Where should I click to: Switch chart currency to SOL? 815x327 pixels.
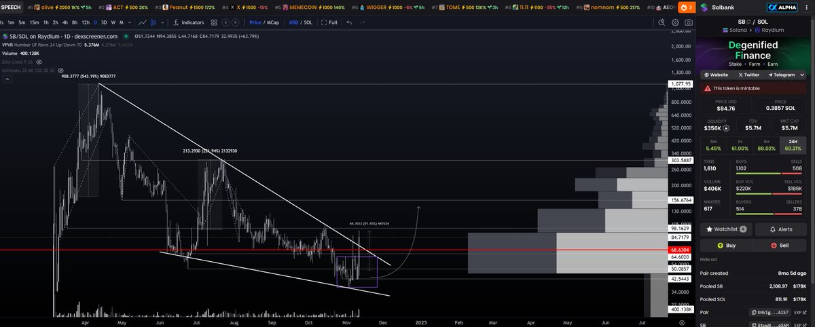tap(308, 22)
